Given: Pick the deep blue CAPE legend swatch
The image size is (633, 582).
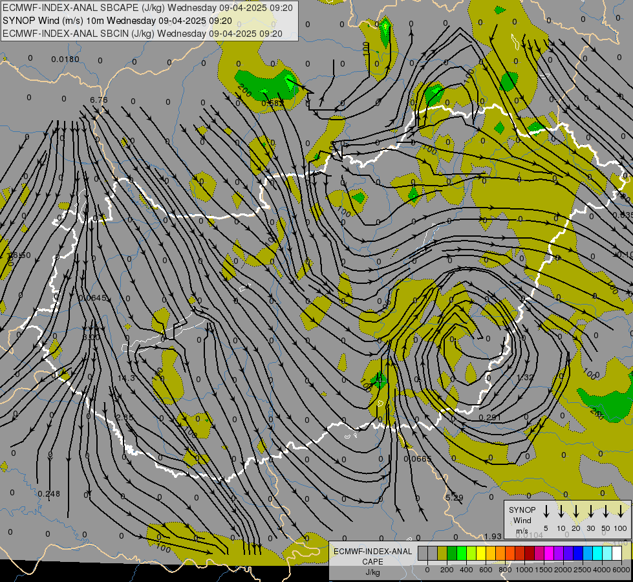Looking at the screenshot, I should (x=579, y=553).
